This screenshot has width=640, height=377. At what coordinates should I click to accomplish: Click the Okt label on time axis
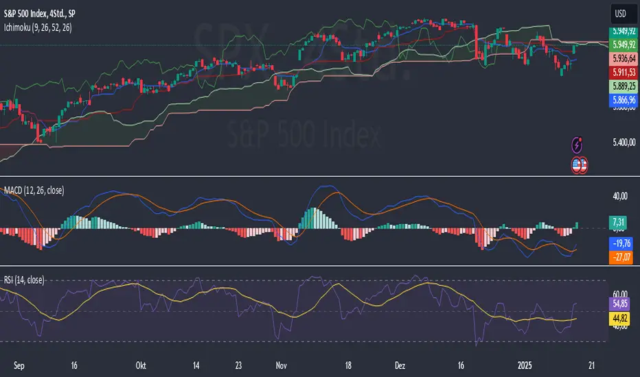(141, 365)
